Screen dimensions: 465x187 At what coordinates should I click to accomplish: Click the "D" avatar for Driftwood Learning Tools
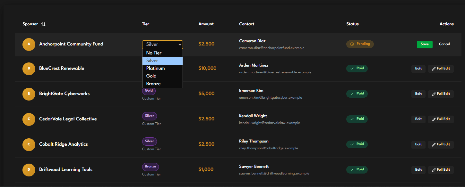[29, 170]
